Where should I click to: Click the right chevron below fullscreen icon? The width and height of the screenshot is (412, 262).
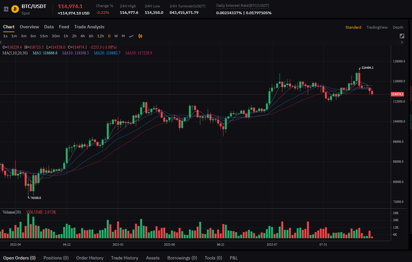[x=402, y=42]
